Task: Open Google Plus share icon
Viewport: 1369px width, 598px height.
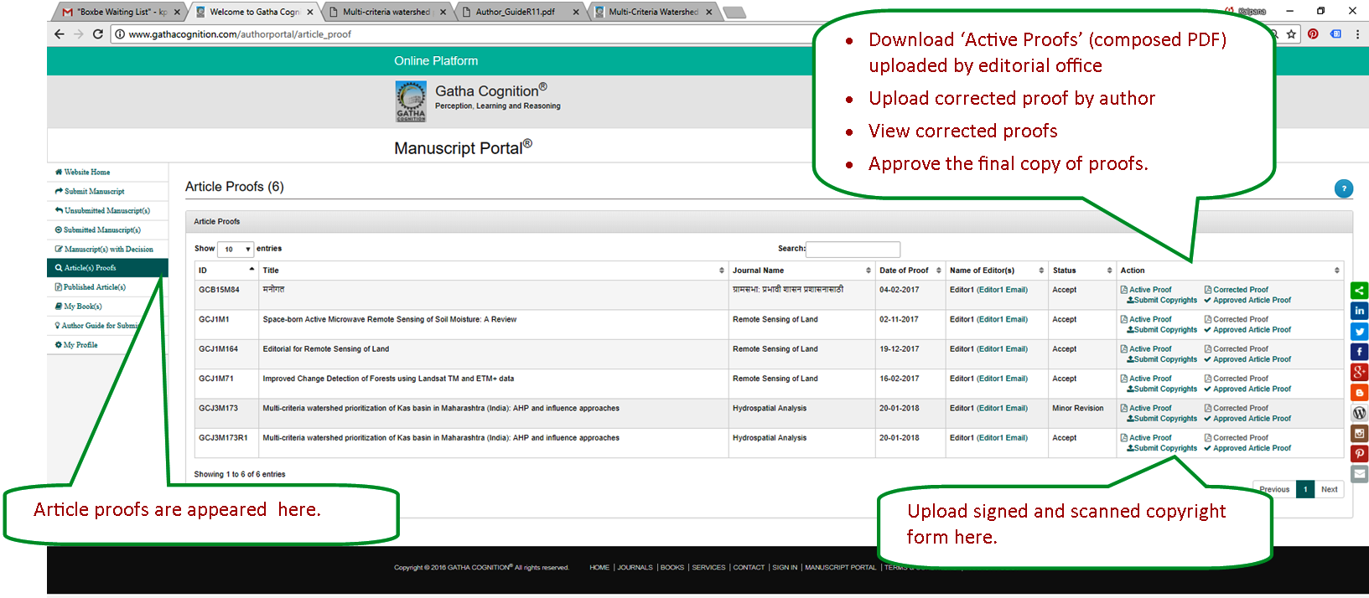Action: [x=1359, y=372]
